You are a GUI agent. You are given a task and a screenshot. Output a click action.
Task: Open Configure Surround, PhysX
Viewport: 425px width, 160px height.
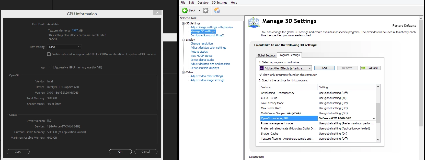pos(207,35)
